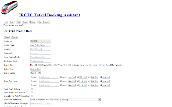
Task: Click the train logo image
Action: pyautogui.click(x=9, y=8)
